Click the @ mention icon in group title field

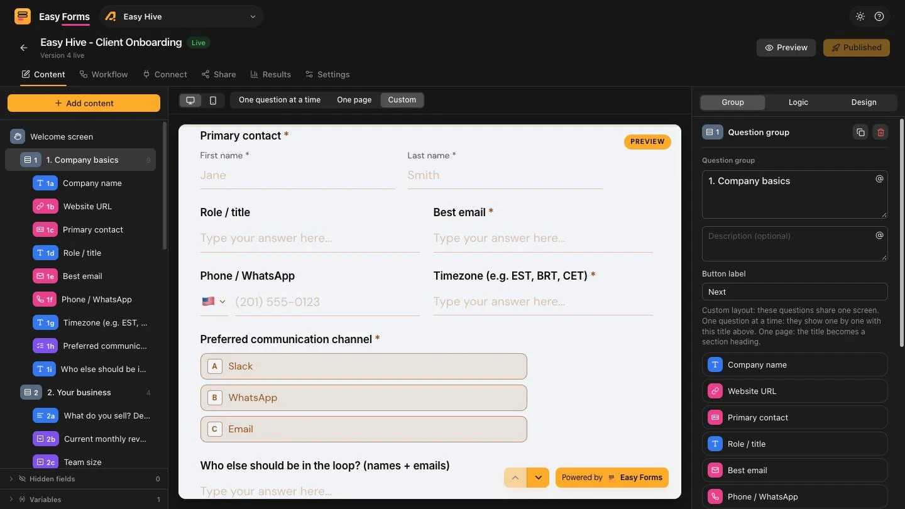click(x=879, y=179)
